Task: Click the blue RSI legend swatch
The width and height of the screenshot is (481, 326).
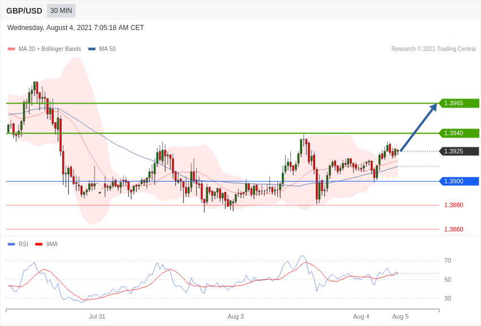Action: 11,244
